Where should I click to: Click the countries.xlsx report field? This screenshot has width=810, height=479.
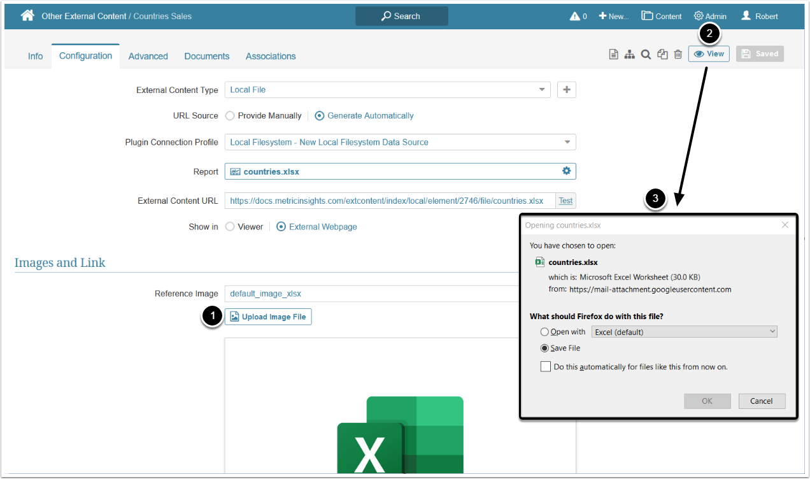[x=401, y=171]
